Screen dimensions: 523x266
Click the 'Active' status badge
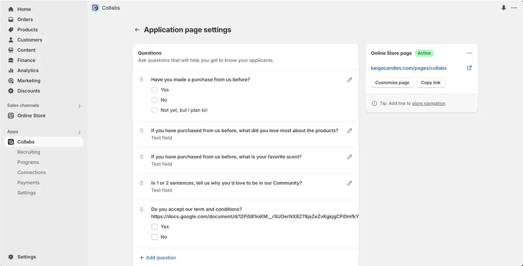pyautogui.click(x=424, y=53)
